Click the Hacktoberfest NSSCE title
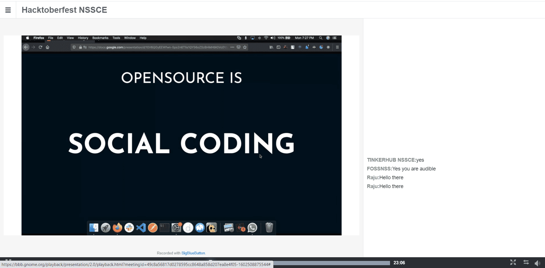The height and width of the screenshot is (268, 545). click(64, 10)
